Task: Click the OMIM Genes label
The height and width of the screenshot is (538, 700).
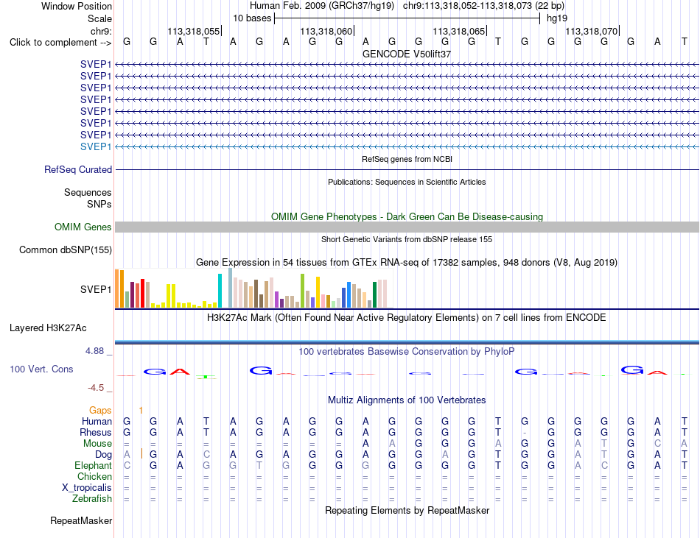Action: (83, 227)
